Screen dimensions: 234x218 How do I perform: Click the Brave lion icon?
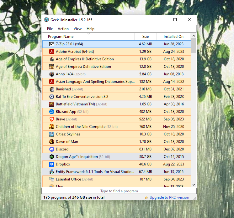tap(52, 119)
